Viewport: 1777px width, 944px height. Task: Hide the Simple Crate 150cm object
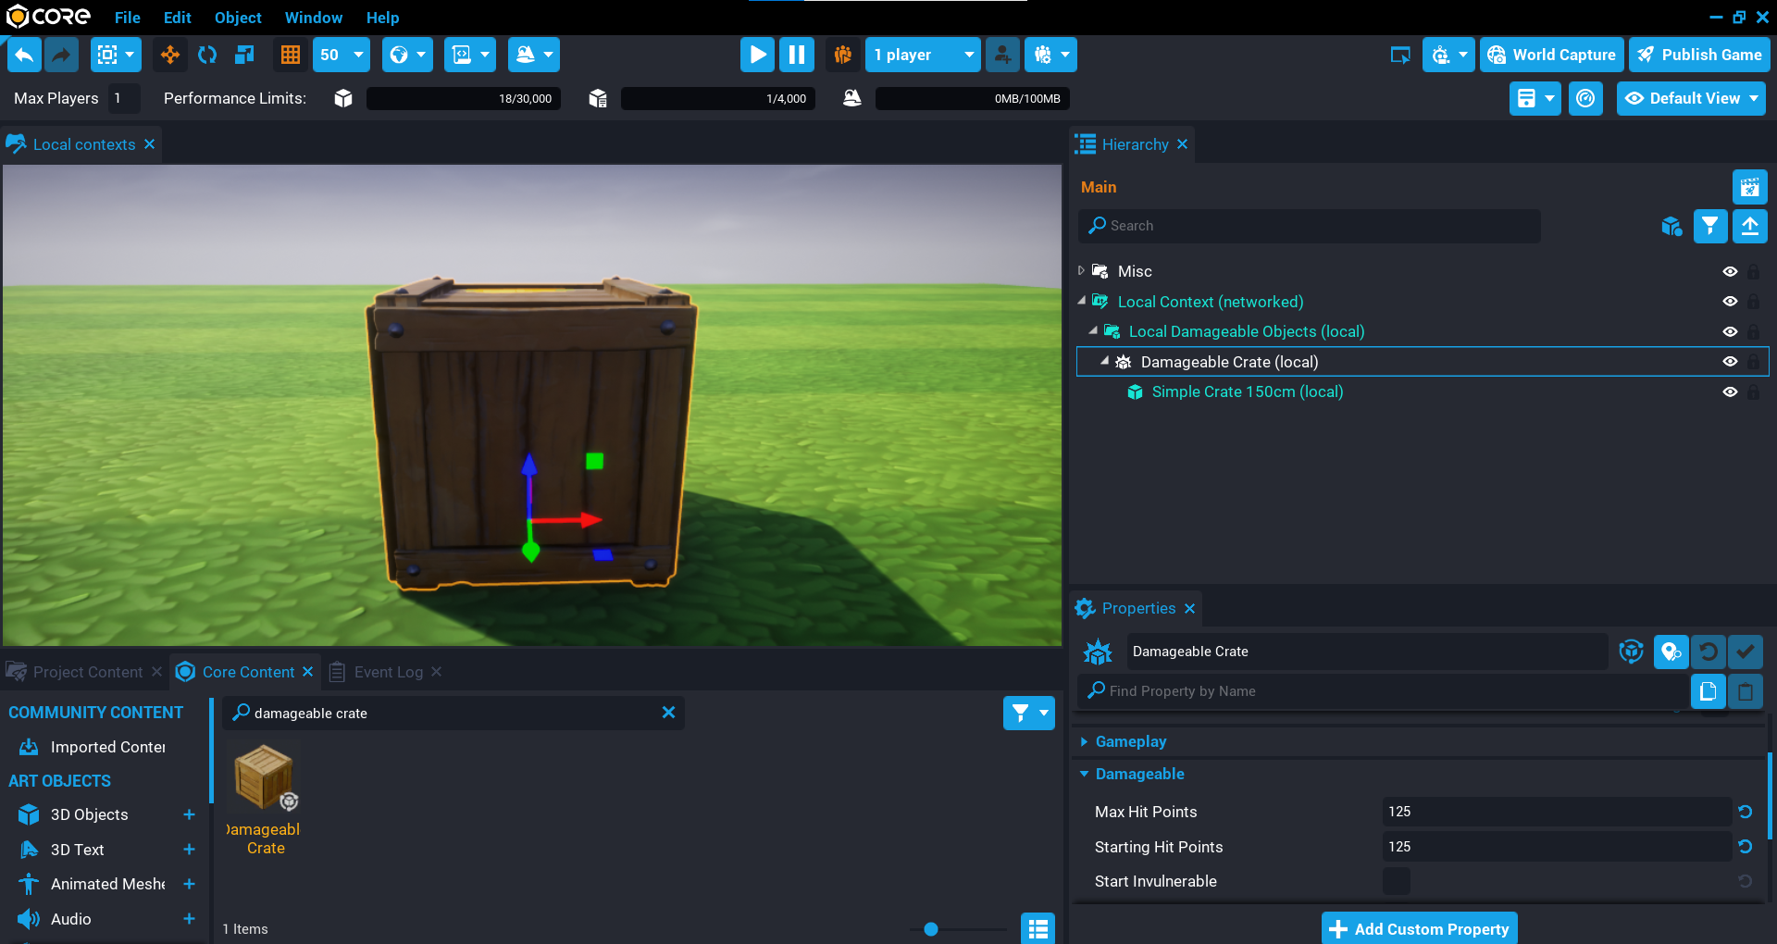click(x=1731, y=391)
